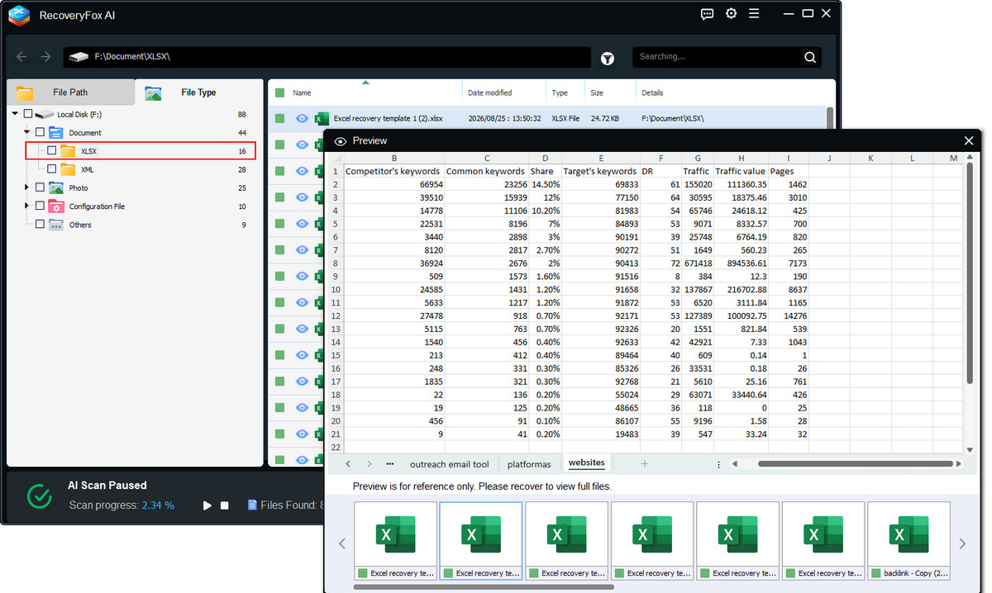This screenshot has width=992, height=593.
Task: Expand the Configuration File tree node
Action: tap(27, 206)
